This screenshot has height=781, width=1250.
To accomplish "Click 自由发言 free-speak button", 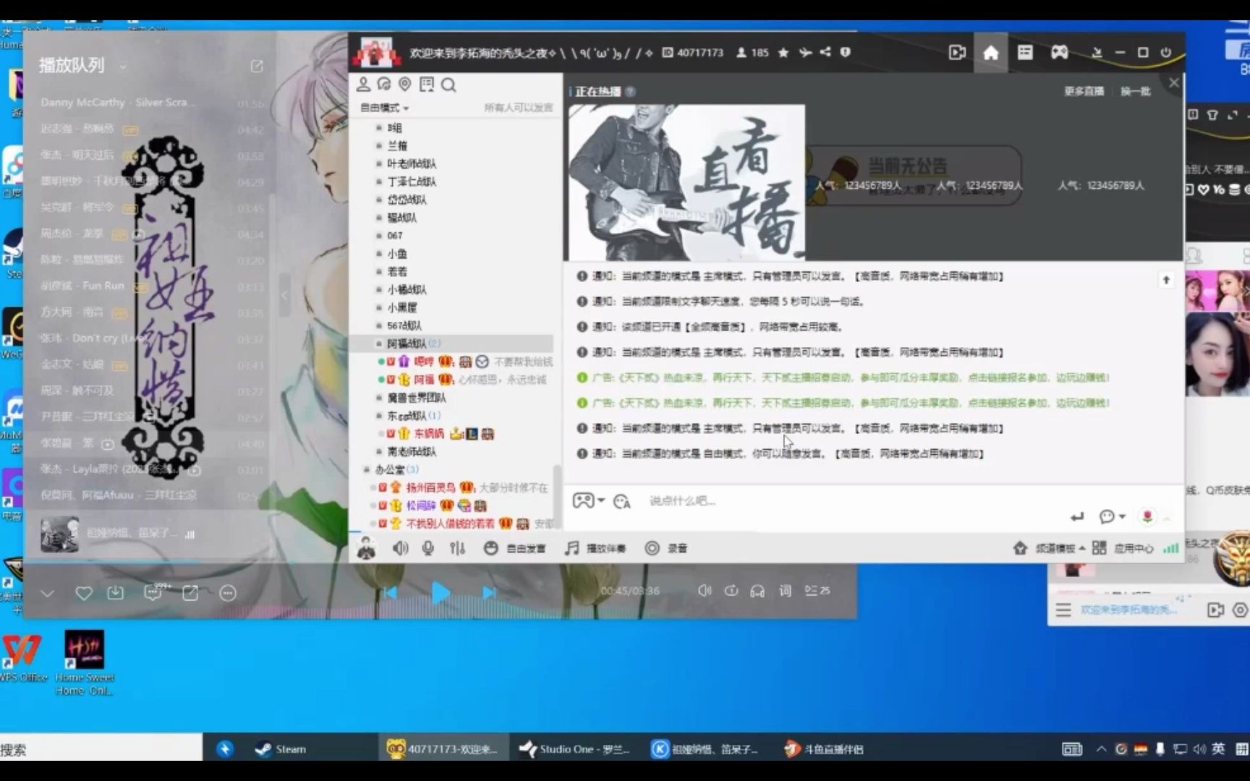I will (514, 548).
